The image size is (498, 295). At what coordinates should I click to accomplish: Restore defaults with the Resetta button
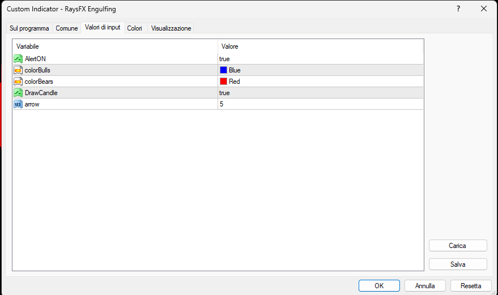pyautogui.click(x=471, y=286)
